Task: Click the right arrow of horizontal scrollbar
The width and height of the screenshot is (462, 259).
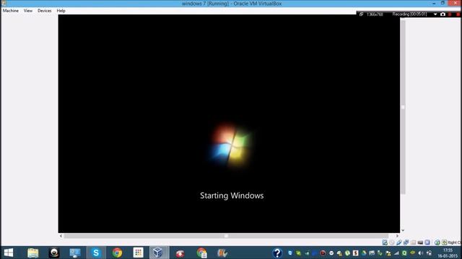Action: click(x=397, y=236)
